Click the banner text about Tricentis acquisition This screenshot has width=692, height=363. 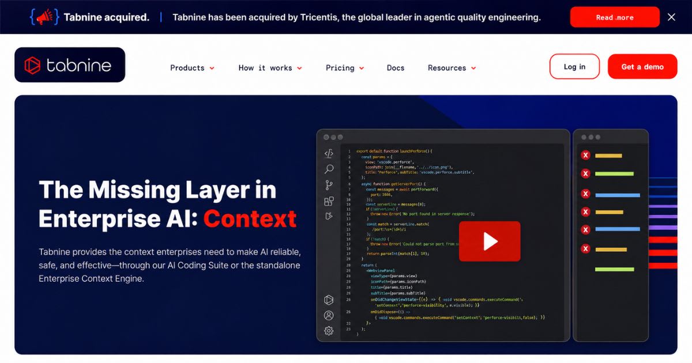[356, 17]
